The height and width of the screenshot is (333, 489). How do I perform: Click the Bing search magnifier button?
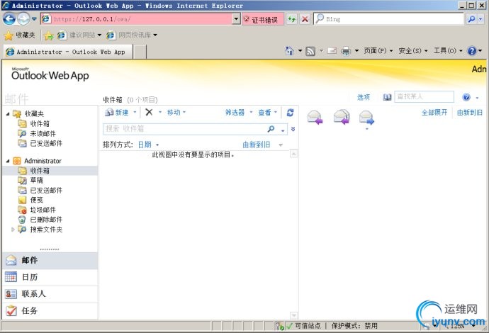pyautogui.click(x=471, y=19)
